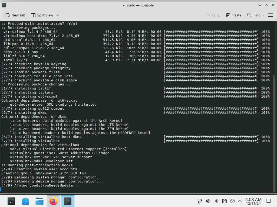Click the linux-zen-headers dependency line
Screen dimensions: 277x207
tap(70, 129)
